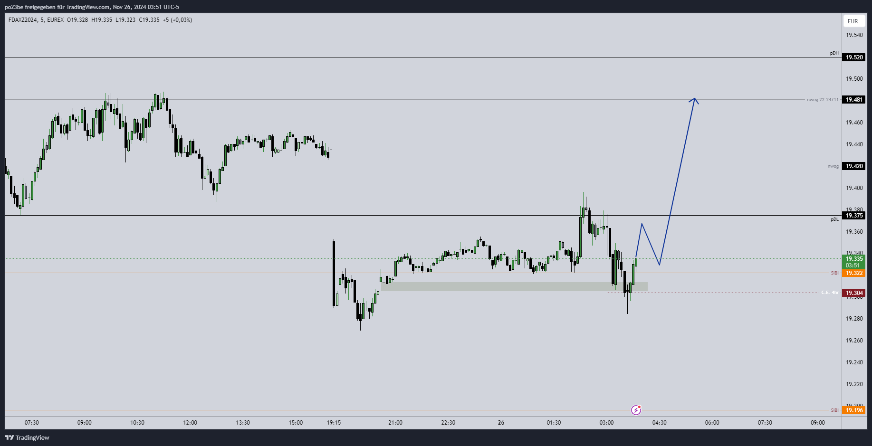Click the C.E. 4hr line label
The width and height of the screenshot is (872, 446).
tap(829, 293)
